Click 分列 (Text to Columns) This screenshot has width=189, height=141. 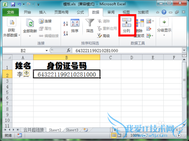pyautogui.click(x=127, y=25)
